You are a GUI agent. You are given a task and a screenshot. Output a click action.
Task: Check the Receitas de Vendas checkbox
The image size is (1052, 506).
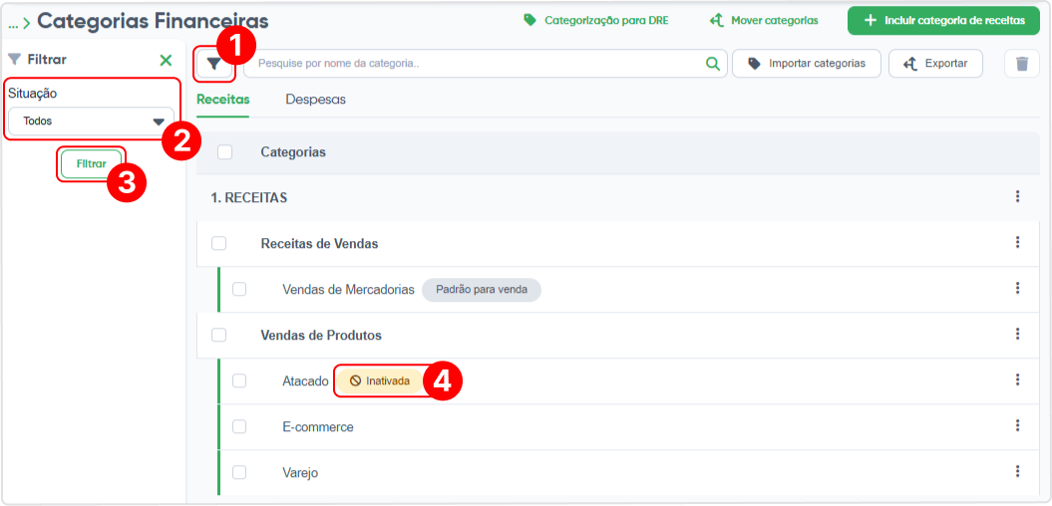click(218, 243)
